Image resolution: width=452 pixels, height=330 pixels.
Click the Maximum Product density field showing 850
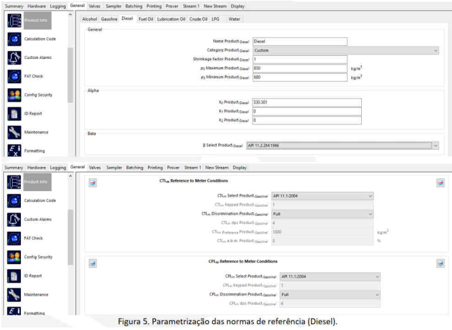click(x=300, y=69)
